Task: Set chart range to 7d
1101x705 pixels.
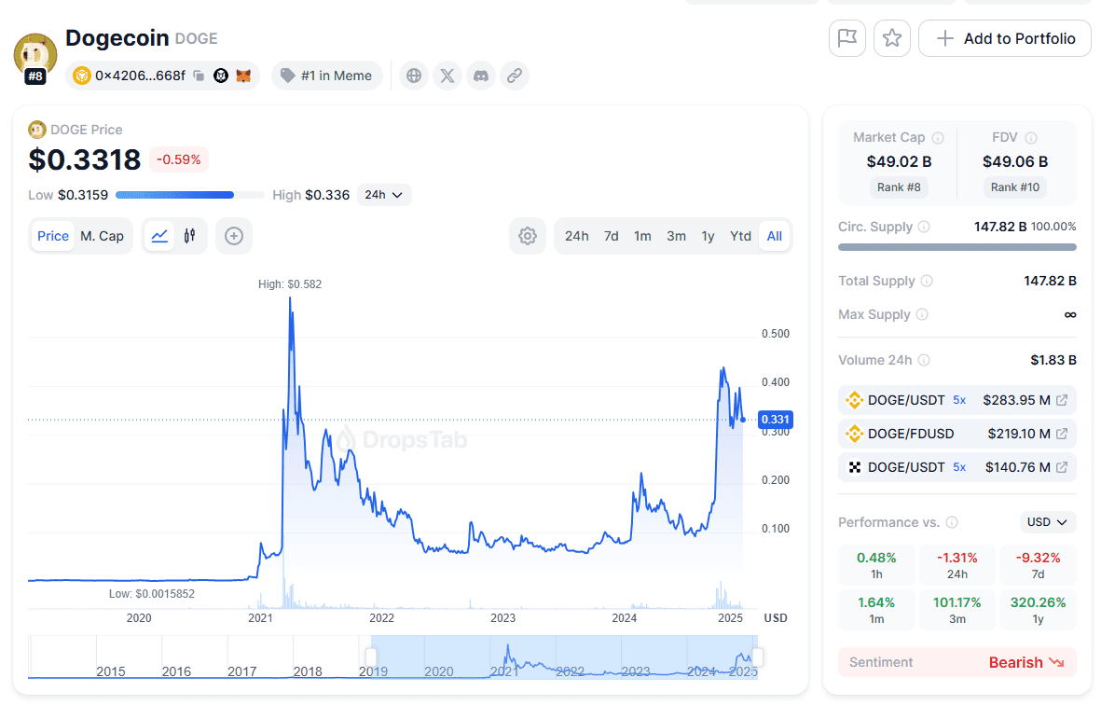Action: pos(612,236)
